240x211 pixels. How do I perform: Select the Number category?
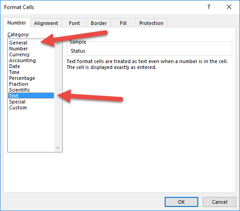(18, 49)
